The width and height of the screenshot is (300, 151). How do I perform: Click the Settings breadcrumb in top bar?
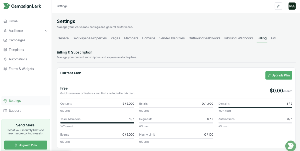point(62,6)
